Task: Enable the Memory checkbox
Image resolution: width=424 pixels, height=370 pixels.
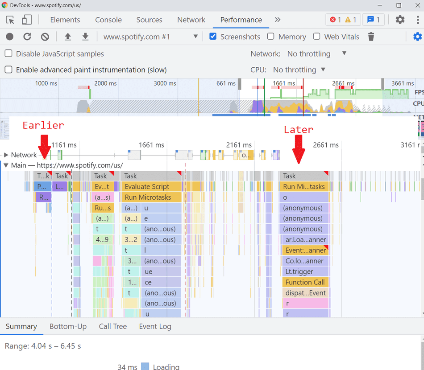Action: click(x=271, y=37)
